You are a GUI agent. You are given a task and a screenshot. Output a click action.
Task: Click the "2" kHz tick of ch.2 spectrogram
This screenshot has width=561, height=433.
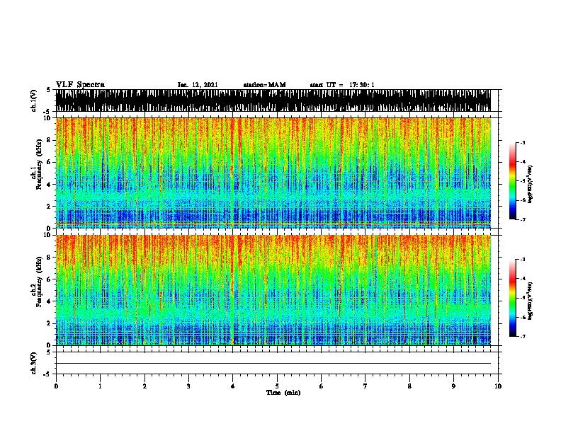(50, 323)
